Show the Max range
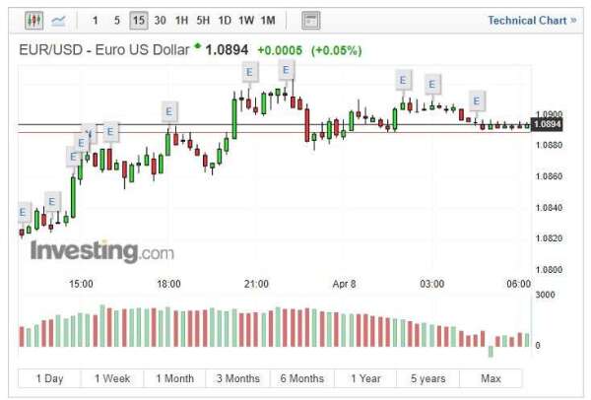 [492, 378]
